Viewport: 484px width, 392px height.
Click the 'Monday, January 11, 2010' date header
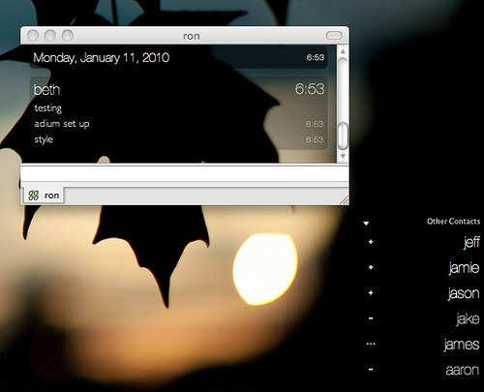pyautogui.click(x=102, y=58)
